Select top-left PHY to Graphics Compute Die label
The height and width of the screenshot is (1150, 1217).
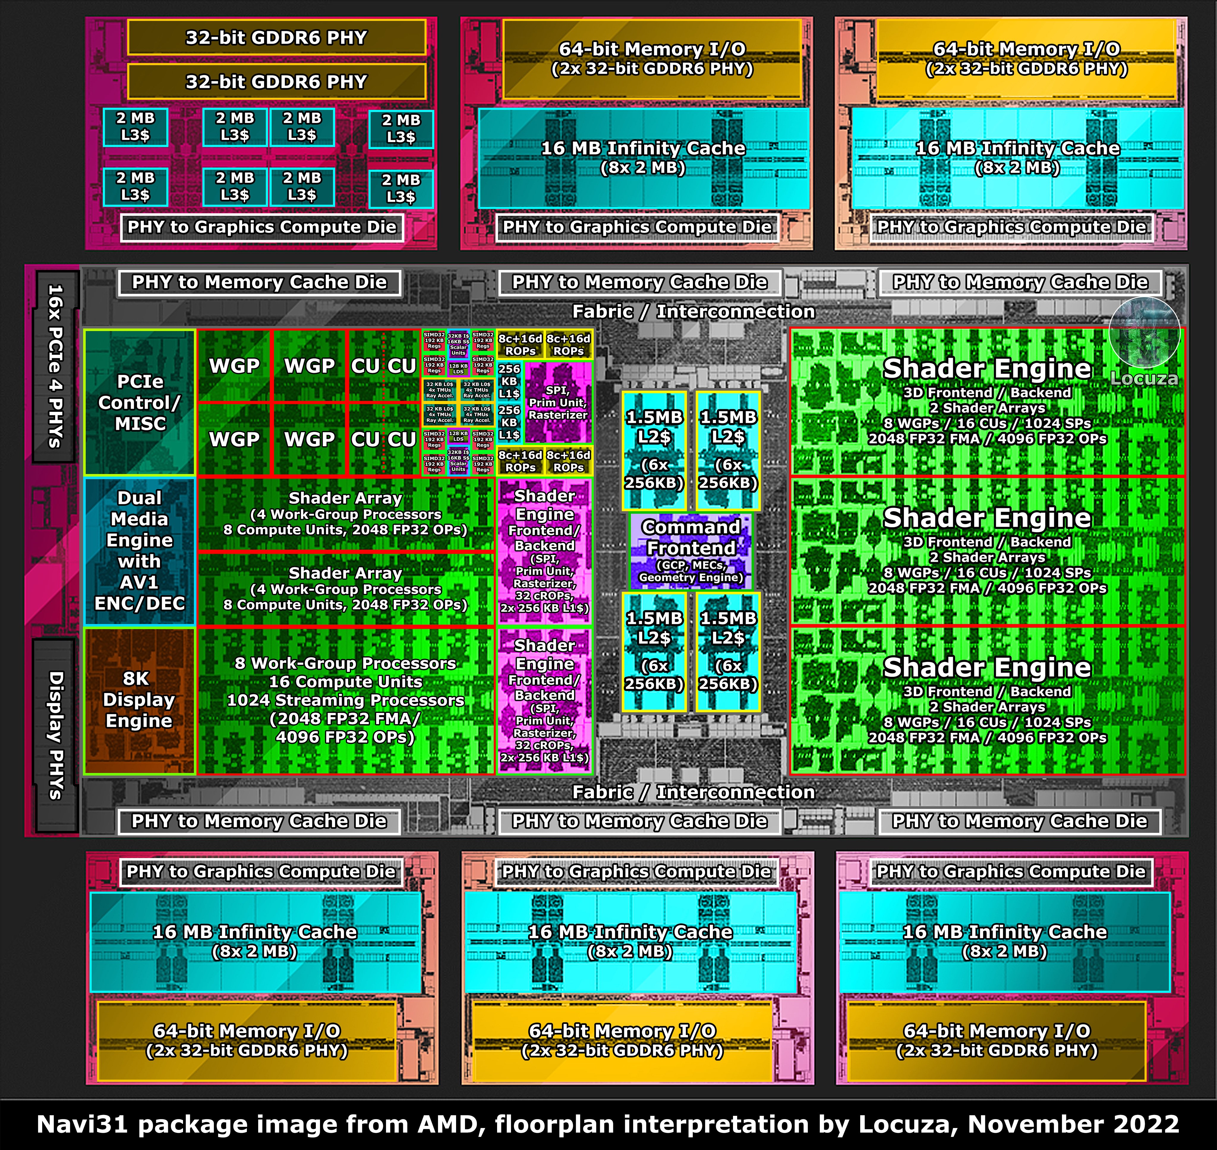pos(262,228)
